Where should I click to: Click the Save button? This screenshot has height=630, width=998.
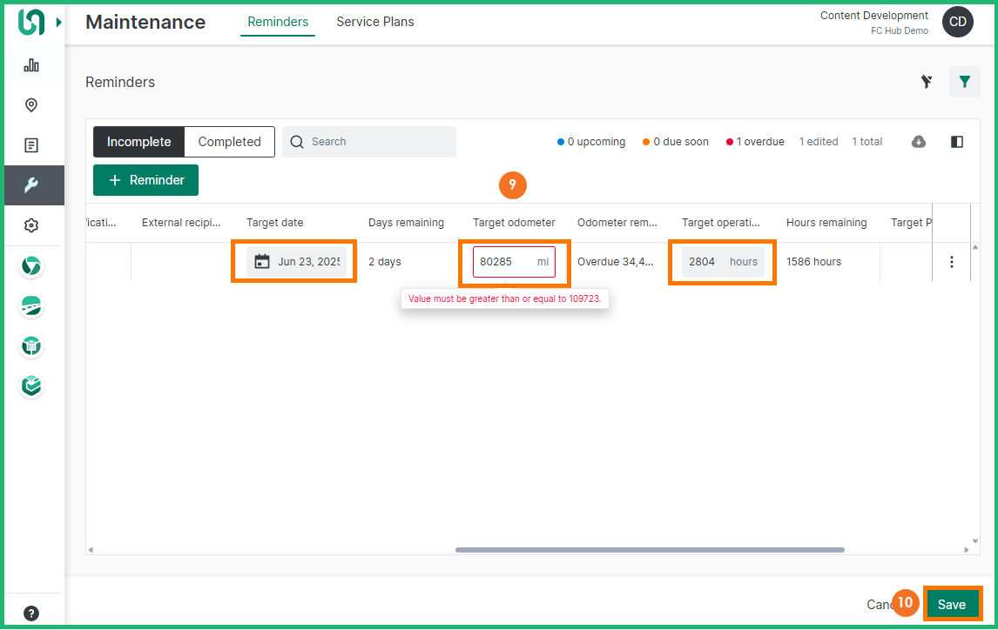[x=951, y=604]
